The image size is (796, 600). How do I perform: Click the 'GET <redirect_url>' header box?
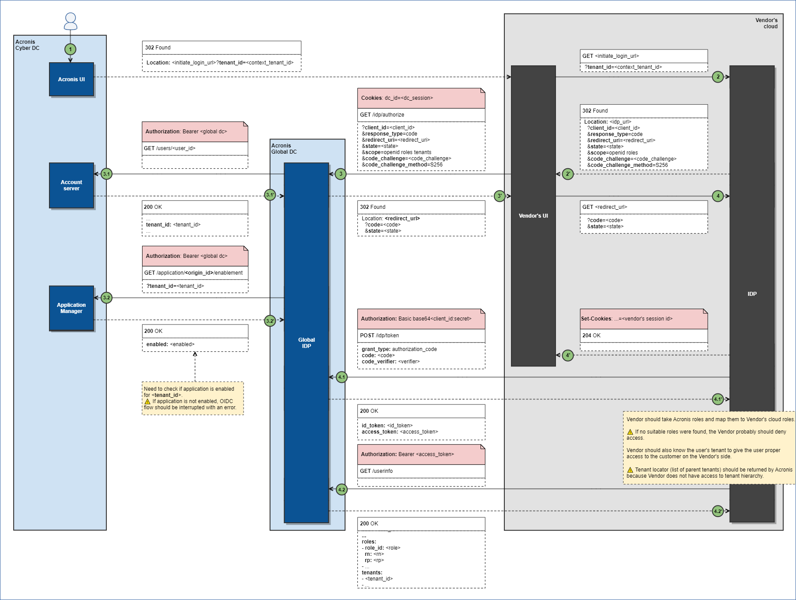click(x=644, y=207)
